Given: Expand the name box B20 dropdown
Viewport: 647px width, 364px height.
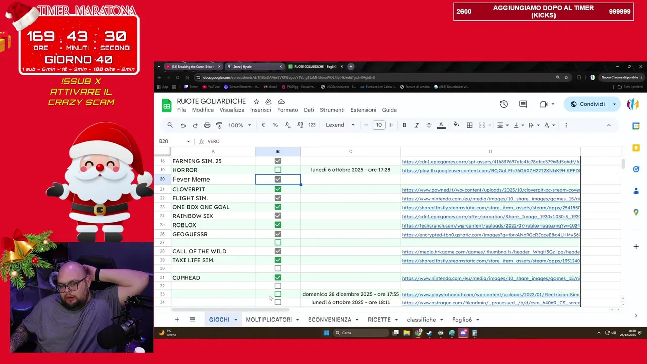Looking at the screenshot, I should pyautogui.click(x=188, y=142).
